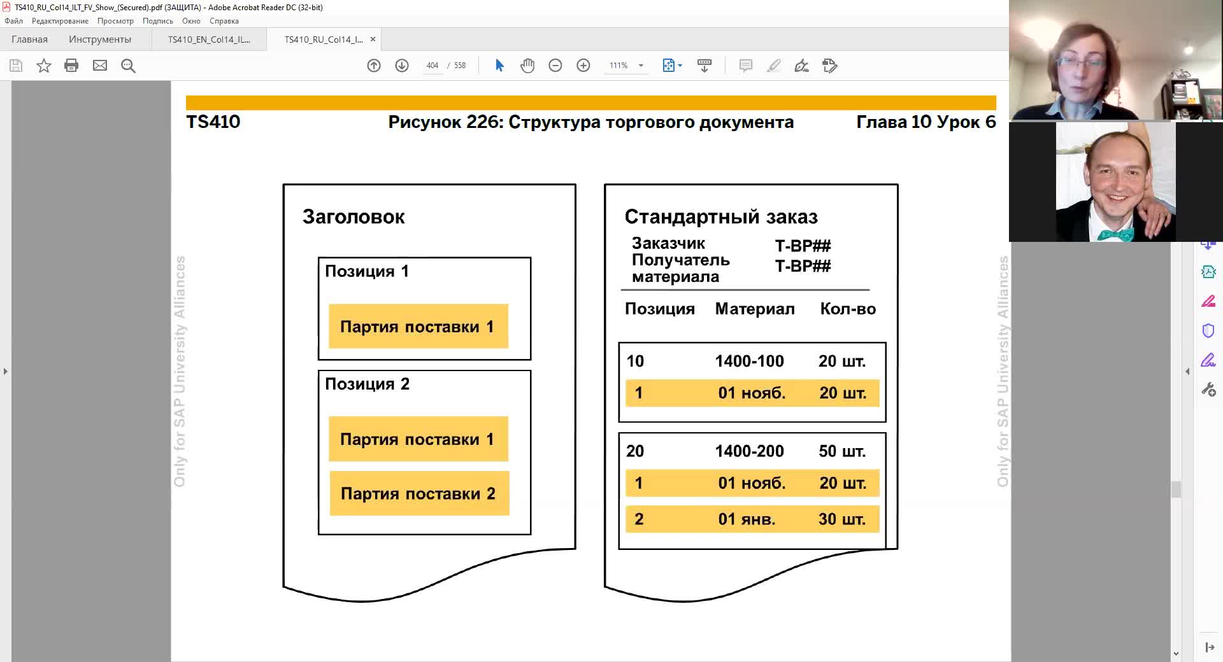Click the Глава 10 Урок 6 text
The width and height of the screenshot is (1223, 662).
[926, 122]
